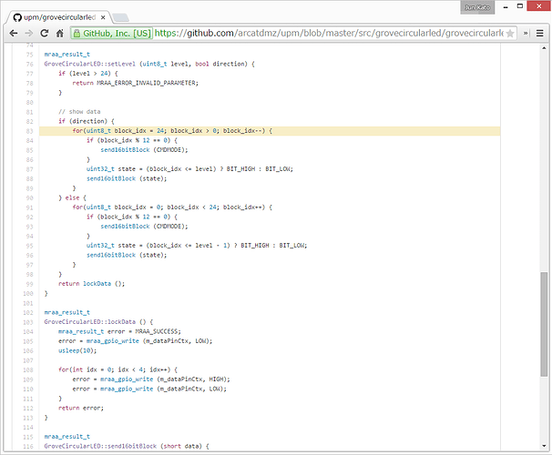552x455 pixels.
Task: Click line number 99
Action: 29,284
